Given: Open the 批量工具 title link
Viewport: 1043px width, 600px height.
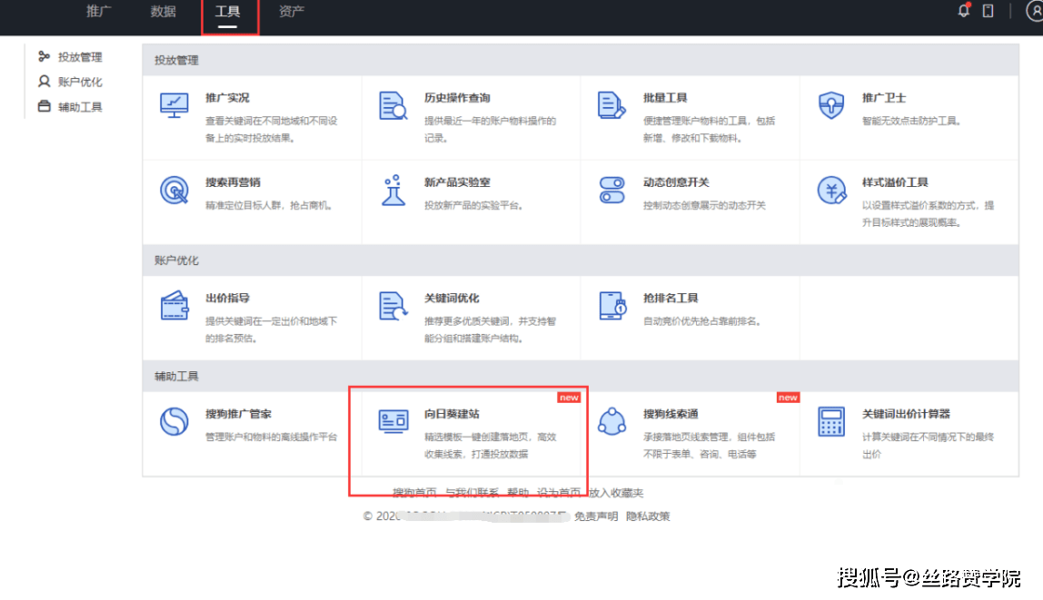Looking at the screenshot, I should [x=665, y=98].
